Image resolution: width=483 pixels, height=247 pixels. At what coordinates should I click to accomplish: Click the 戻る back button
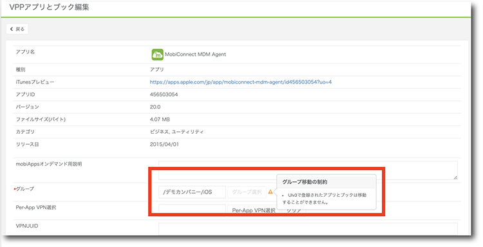tap(17, 29)
